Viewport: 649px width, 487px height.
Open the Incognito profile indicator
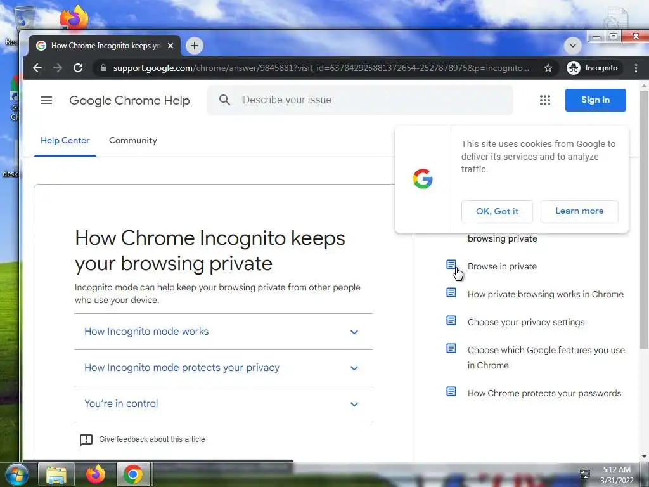tap(593, 68)
